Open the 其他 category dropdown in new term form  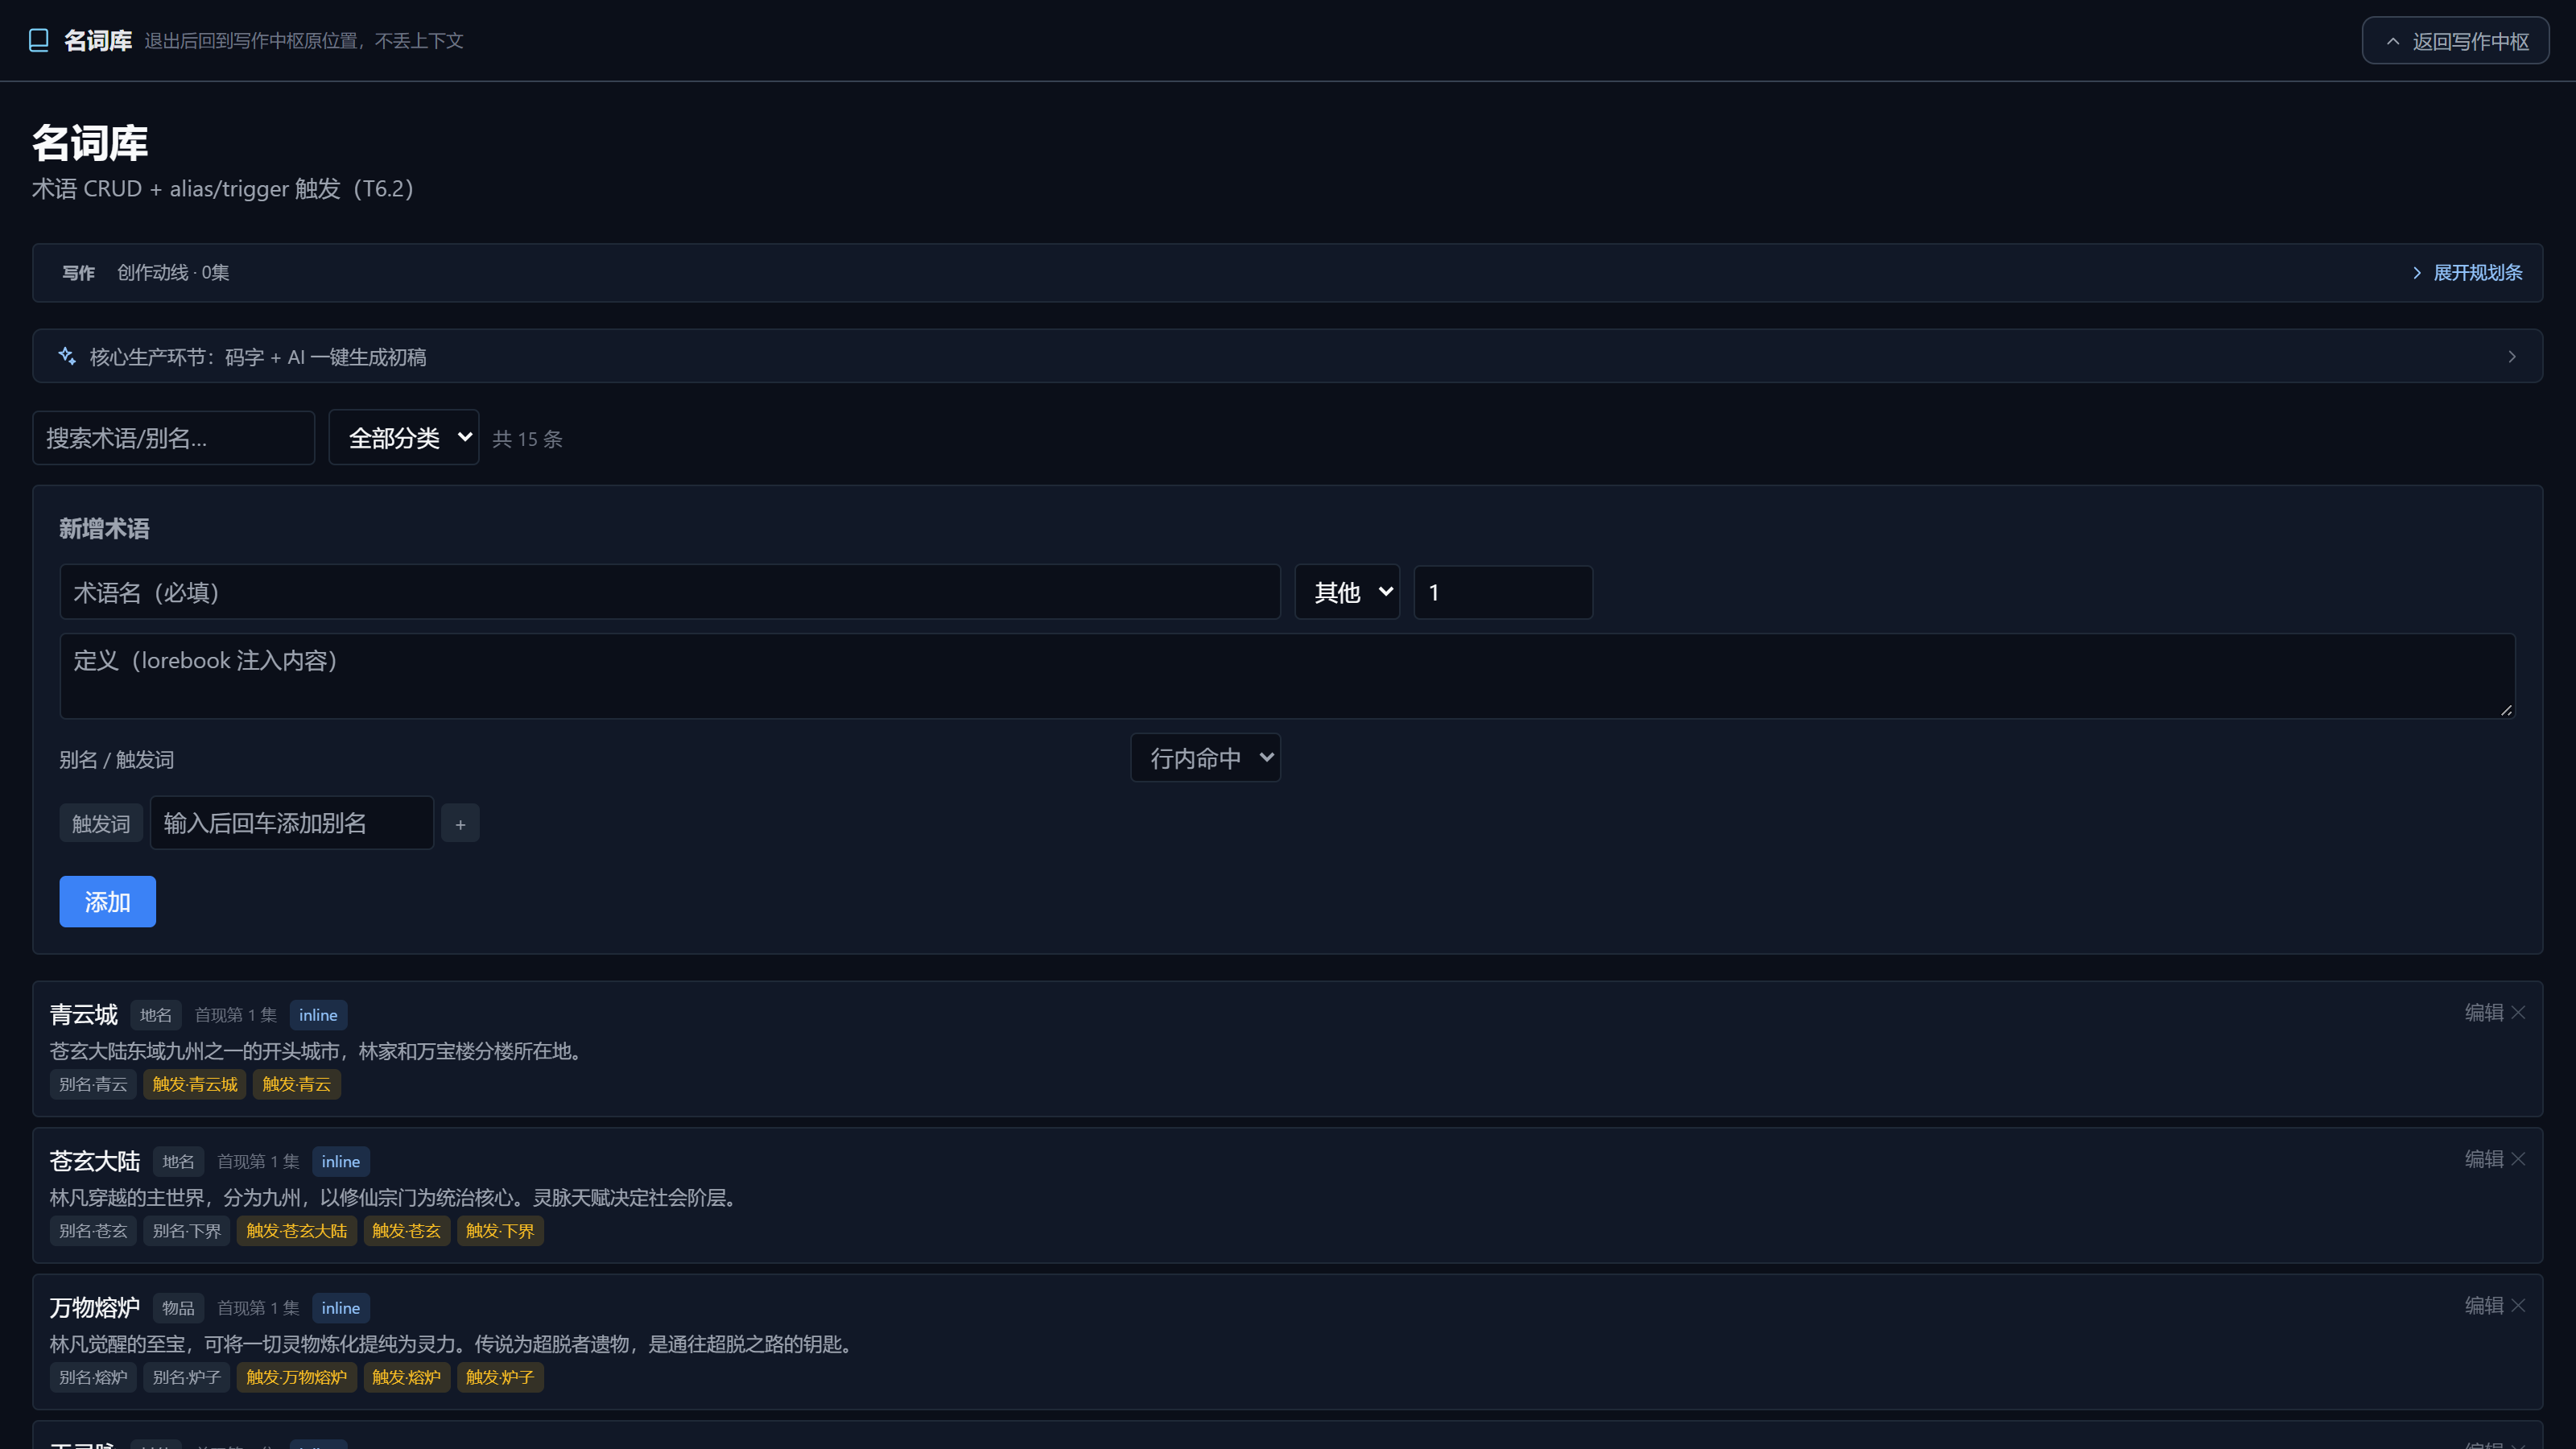click(x=1347, y=592)
